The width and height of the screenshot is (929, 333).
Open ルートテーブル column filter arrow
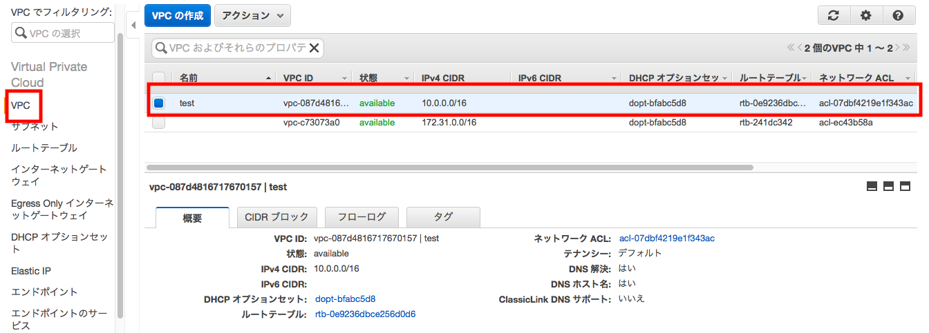click(805, 79)
